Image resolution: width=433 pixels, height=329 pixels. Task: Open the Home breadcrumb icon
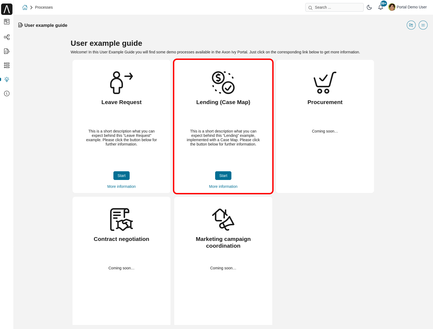tap(25, 7)
